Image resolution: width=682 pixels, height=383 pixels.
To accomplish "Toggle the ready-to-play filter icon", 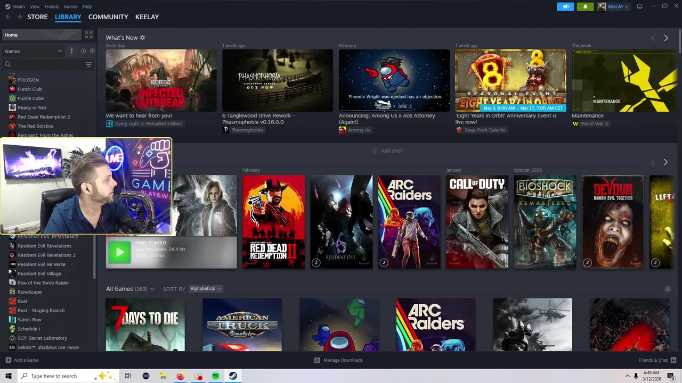I will pos(92,51).
